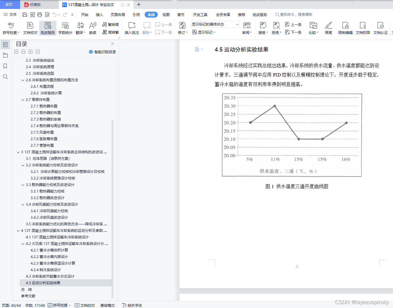Collapse the 3.4 冷却风扇能力校核及改进设计 node
The width and height of the screenshot is (393, 308).
pos(23,204)
